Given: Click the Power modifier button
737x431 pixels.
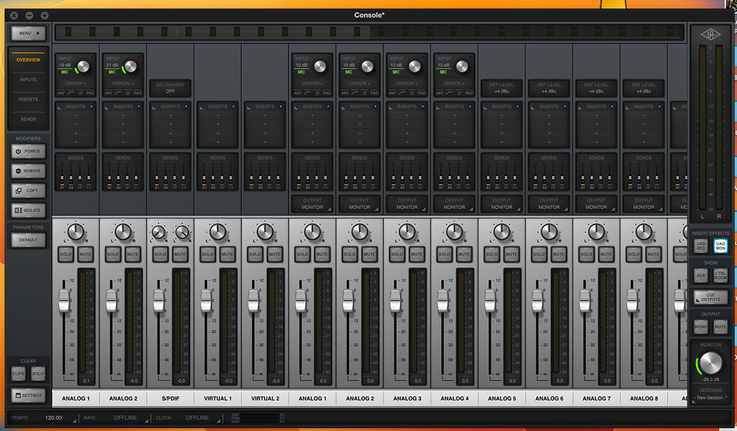Looking at the screenshot, I should click(x=28, y=151).
